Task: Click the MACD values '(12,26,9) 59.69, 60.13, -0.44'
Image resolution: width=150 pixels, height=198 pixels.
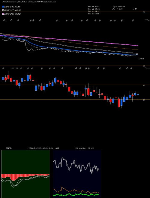Action: click(x=40, y=148)
